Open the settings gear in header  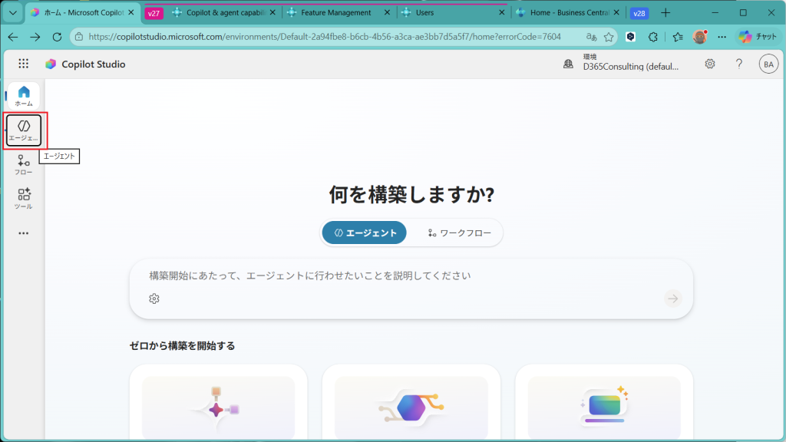(x=710, y=64)
